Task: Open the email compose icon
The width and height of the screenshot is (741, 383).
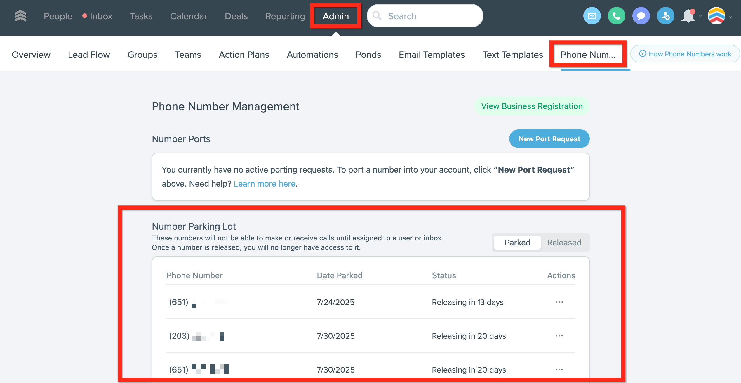Action: 592,16
